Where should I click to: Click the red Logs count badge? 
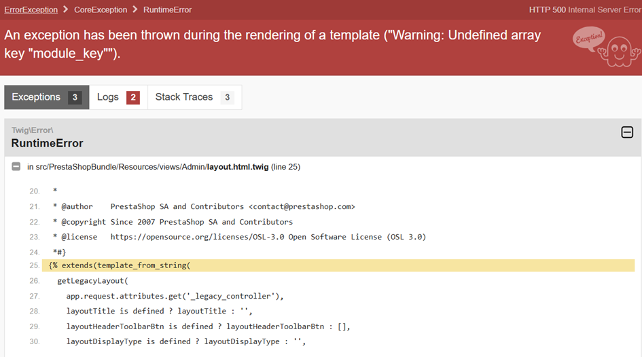click(x=133, y=98)
